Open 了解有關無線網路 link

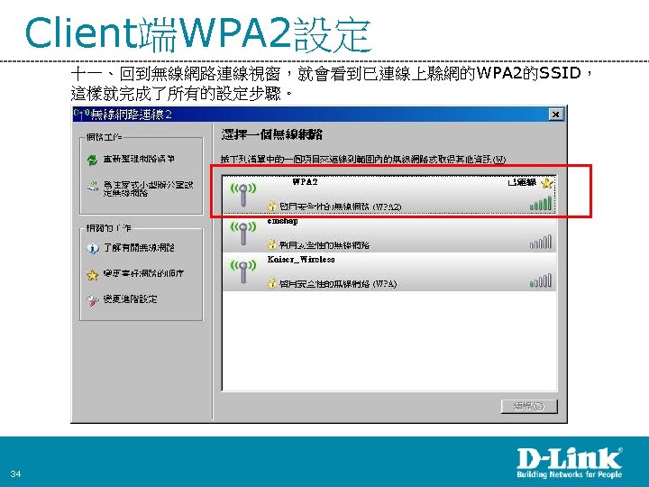[139, 248]
